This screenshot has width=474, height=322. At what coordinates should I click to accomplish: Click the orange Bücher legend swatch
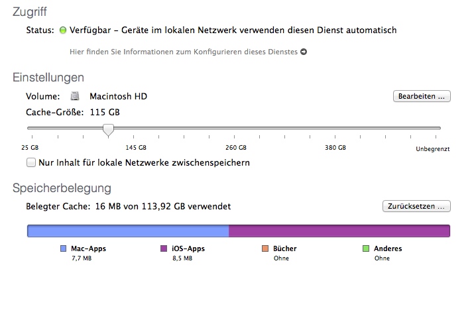265,249
